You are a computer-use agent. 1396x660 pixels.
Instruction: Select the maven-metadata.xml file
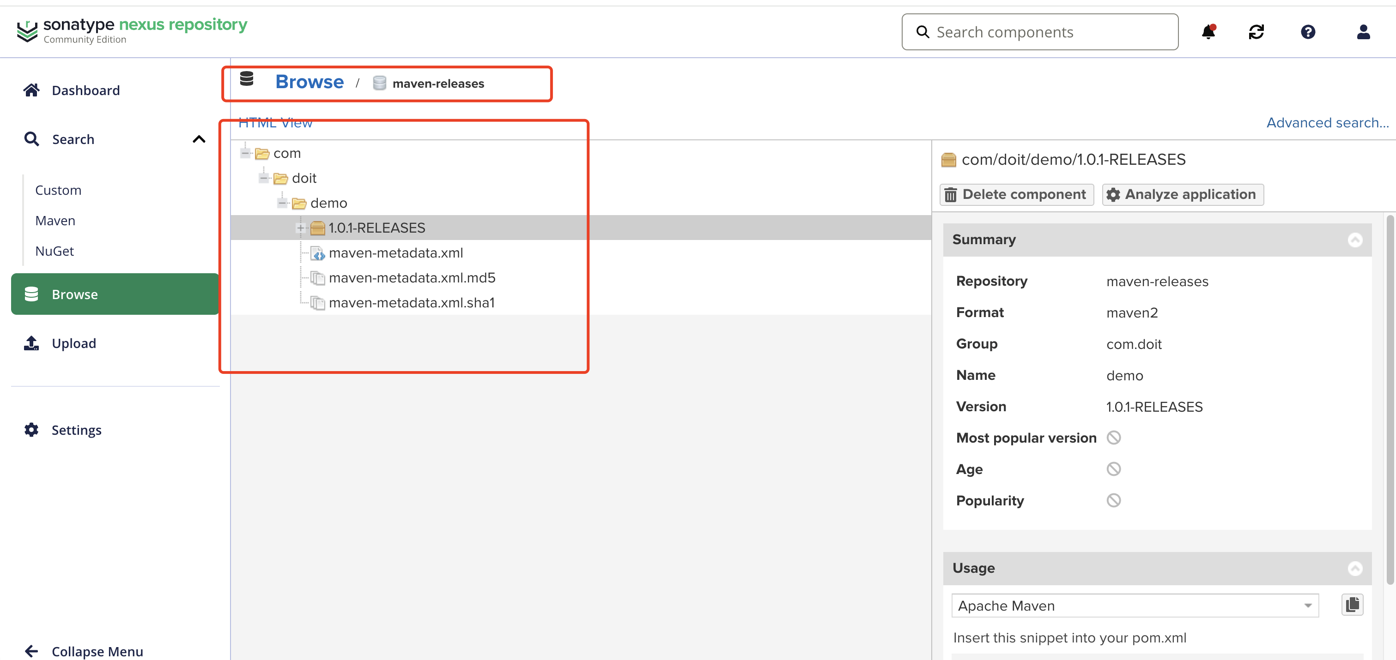point(395,253)
